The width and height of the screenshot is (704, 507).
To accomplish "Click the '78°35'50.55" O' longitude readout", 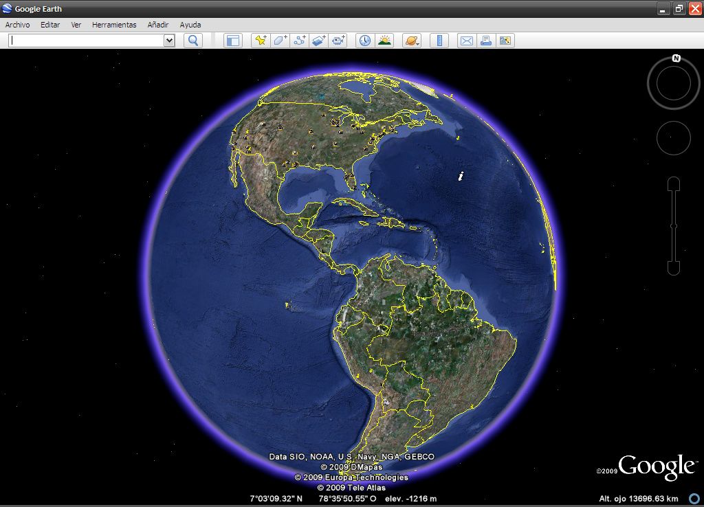I will point(347,499).
